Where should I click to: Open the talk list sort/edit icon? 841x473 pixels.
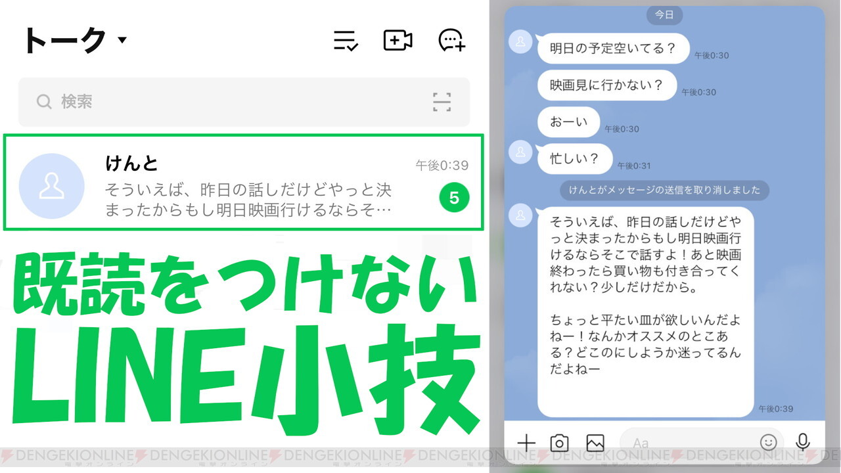pyautogui.click(x=346, y=41)
